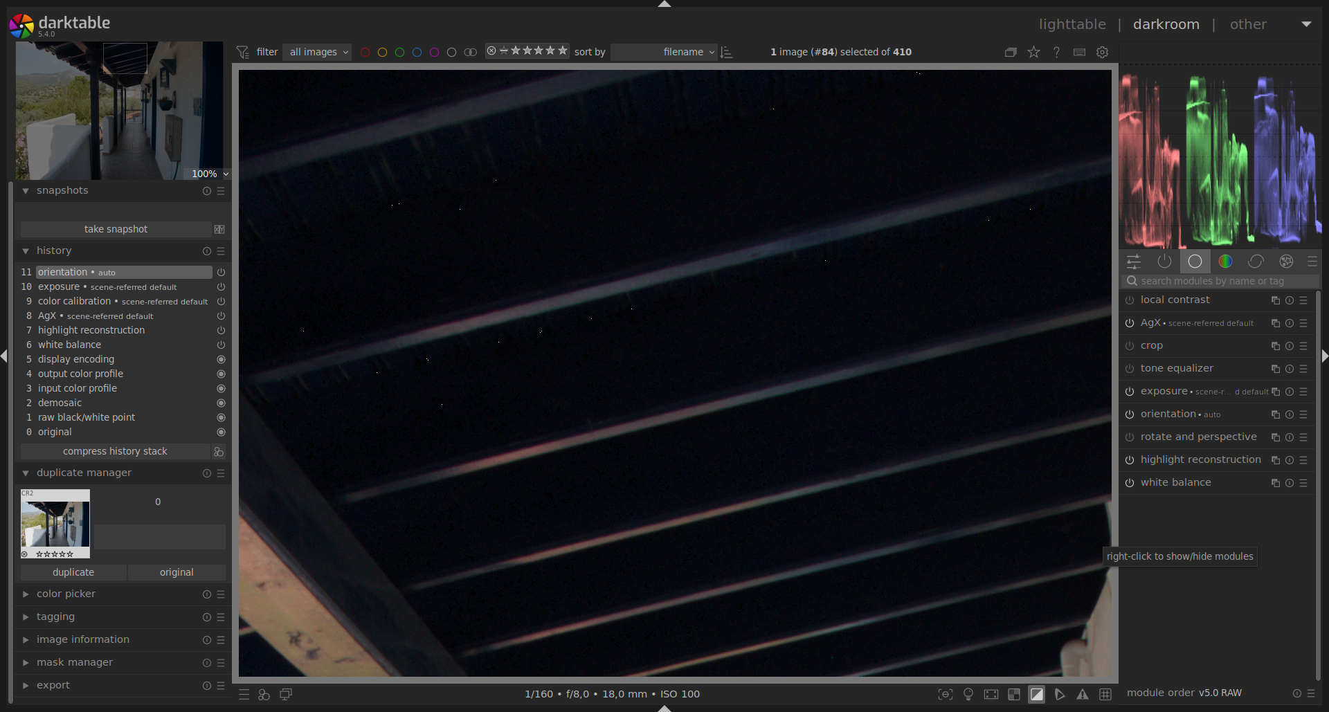Click the color assessment lightbulb icon
The height and width of the screenshot is (712, 1329).
point(968,694)
